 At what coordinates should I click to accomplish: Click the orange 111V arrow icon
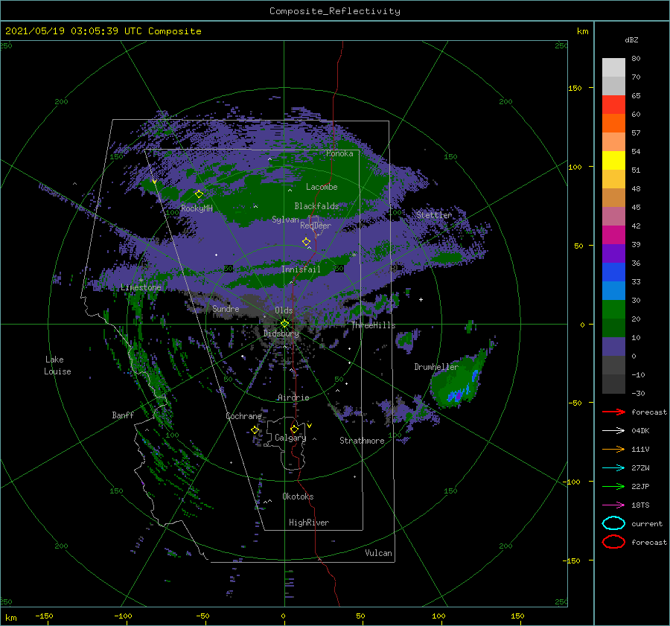pos(613,449)
